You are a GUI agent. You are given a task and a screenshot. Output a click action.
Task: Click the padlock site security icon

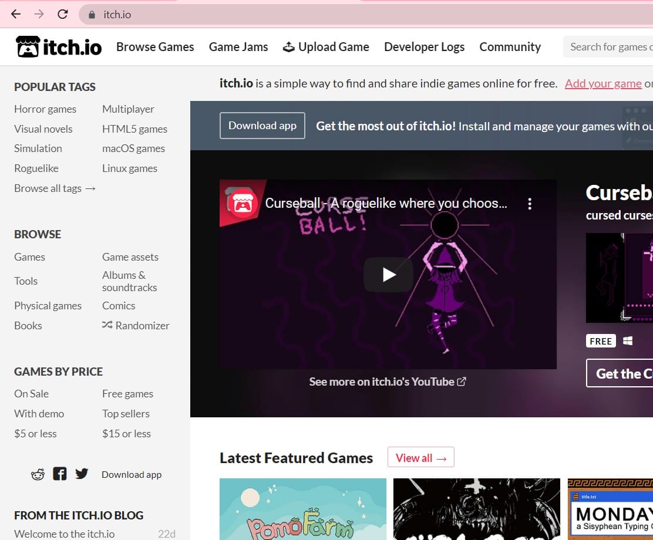pos(92,15)
